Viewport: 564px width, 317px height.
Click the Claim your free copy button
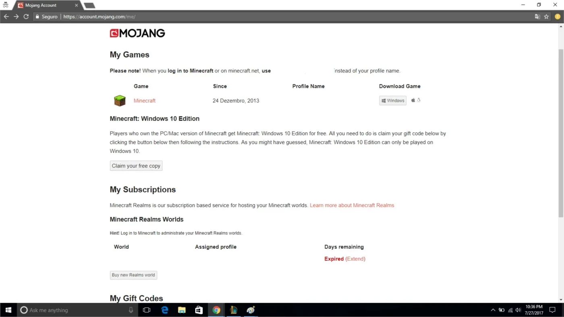click(x=136, y=166)
